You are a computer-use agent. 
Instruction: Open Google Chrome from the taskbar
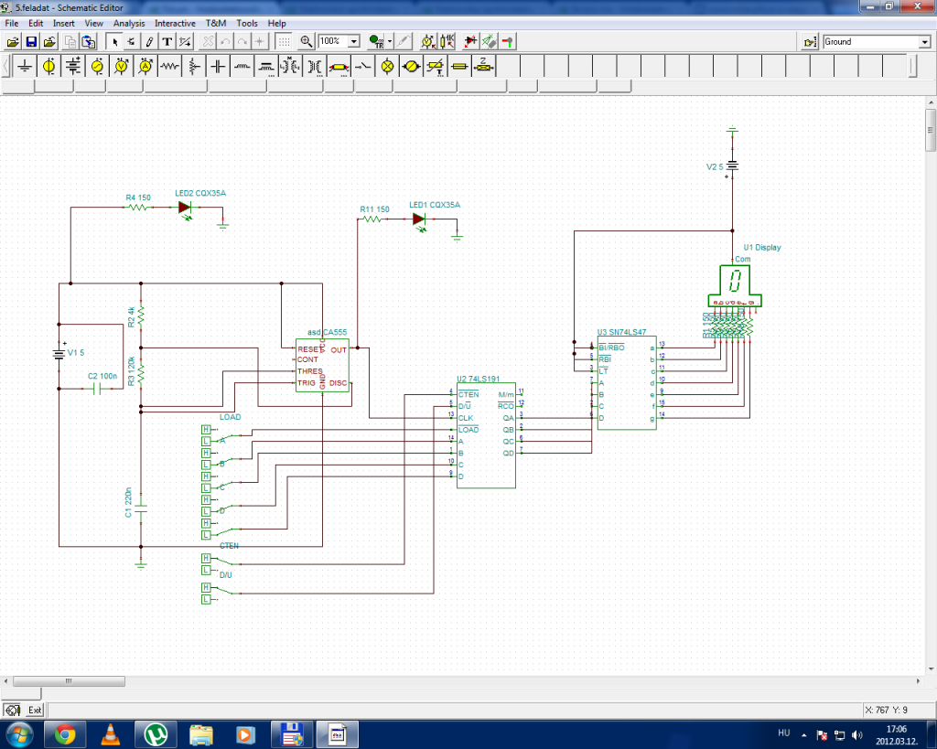coord(65,734)
